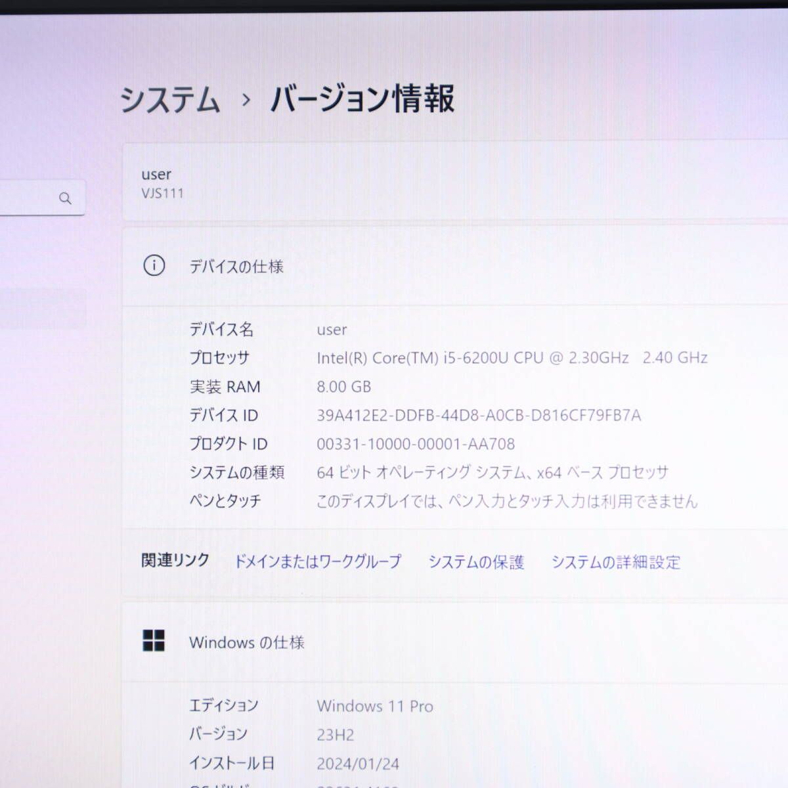
Task: Select the 23H2 version value
Action: tap(335, 735)
